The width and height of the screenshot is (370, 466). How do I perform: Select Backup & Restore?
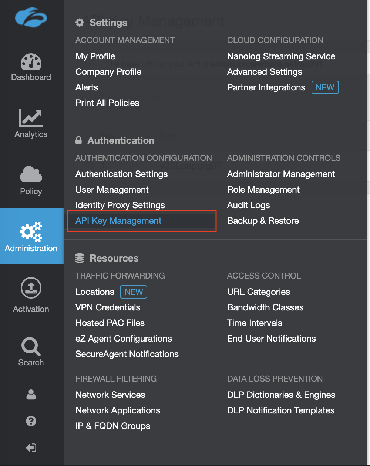click(x=263, y=220)
